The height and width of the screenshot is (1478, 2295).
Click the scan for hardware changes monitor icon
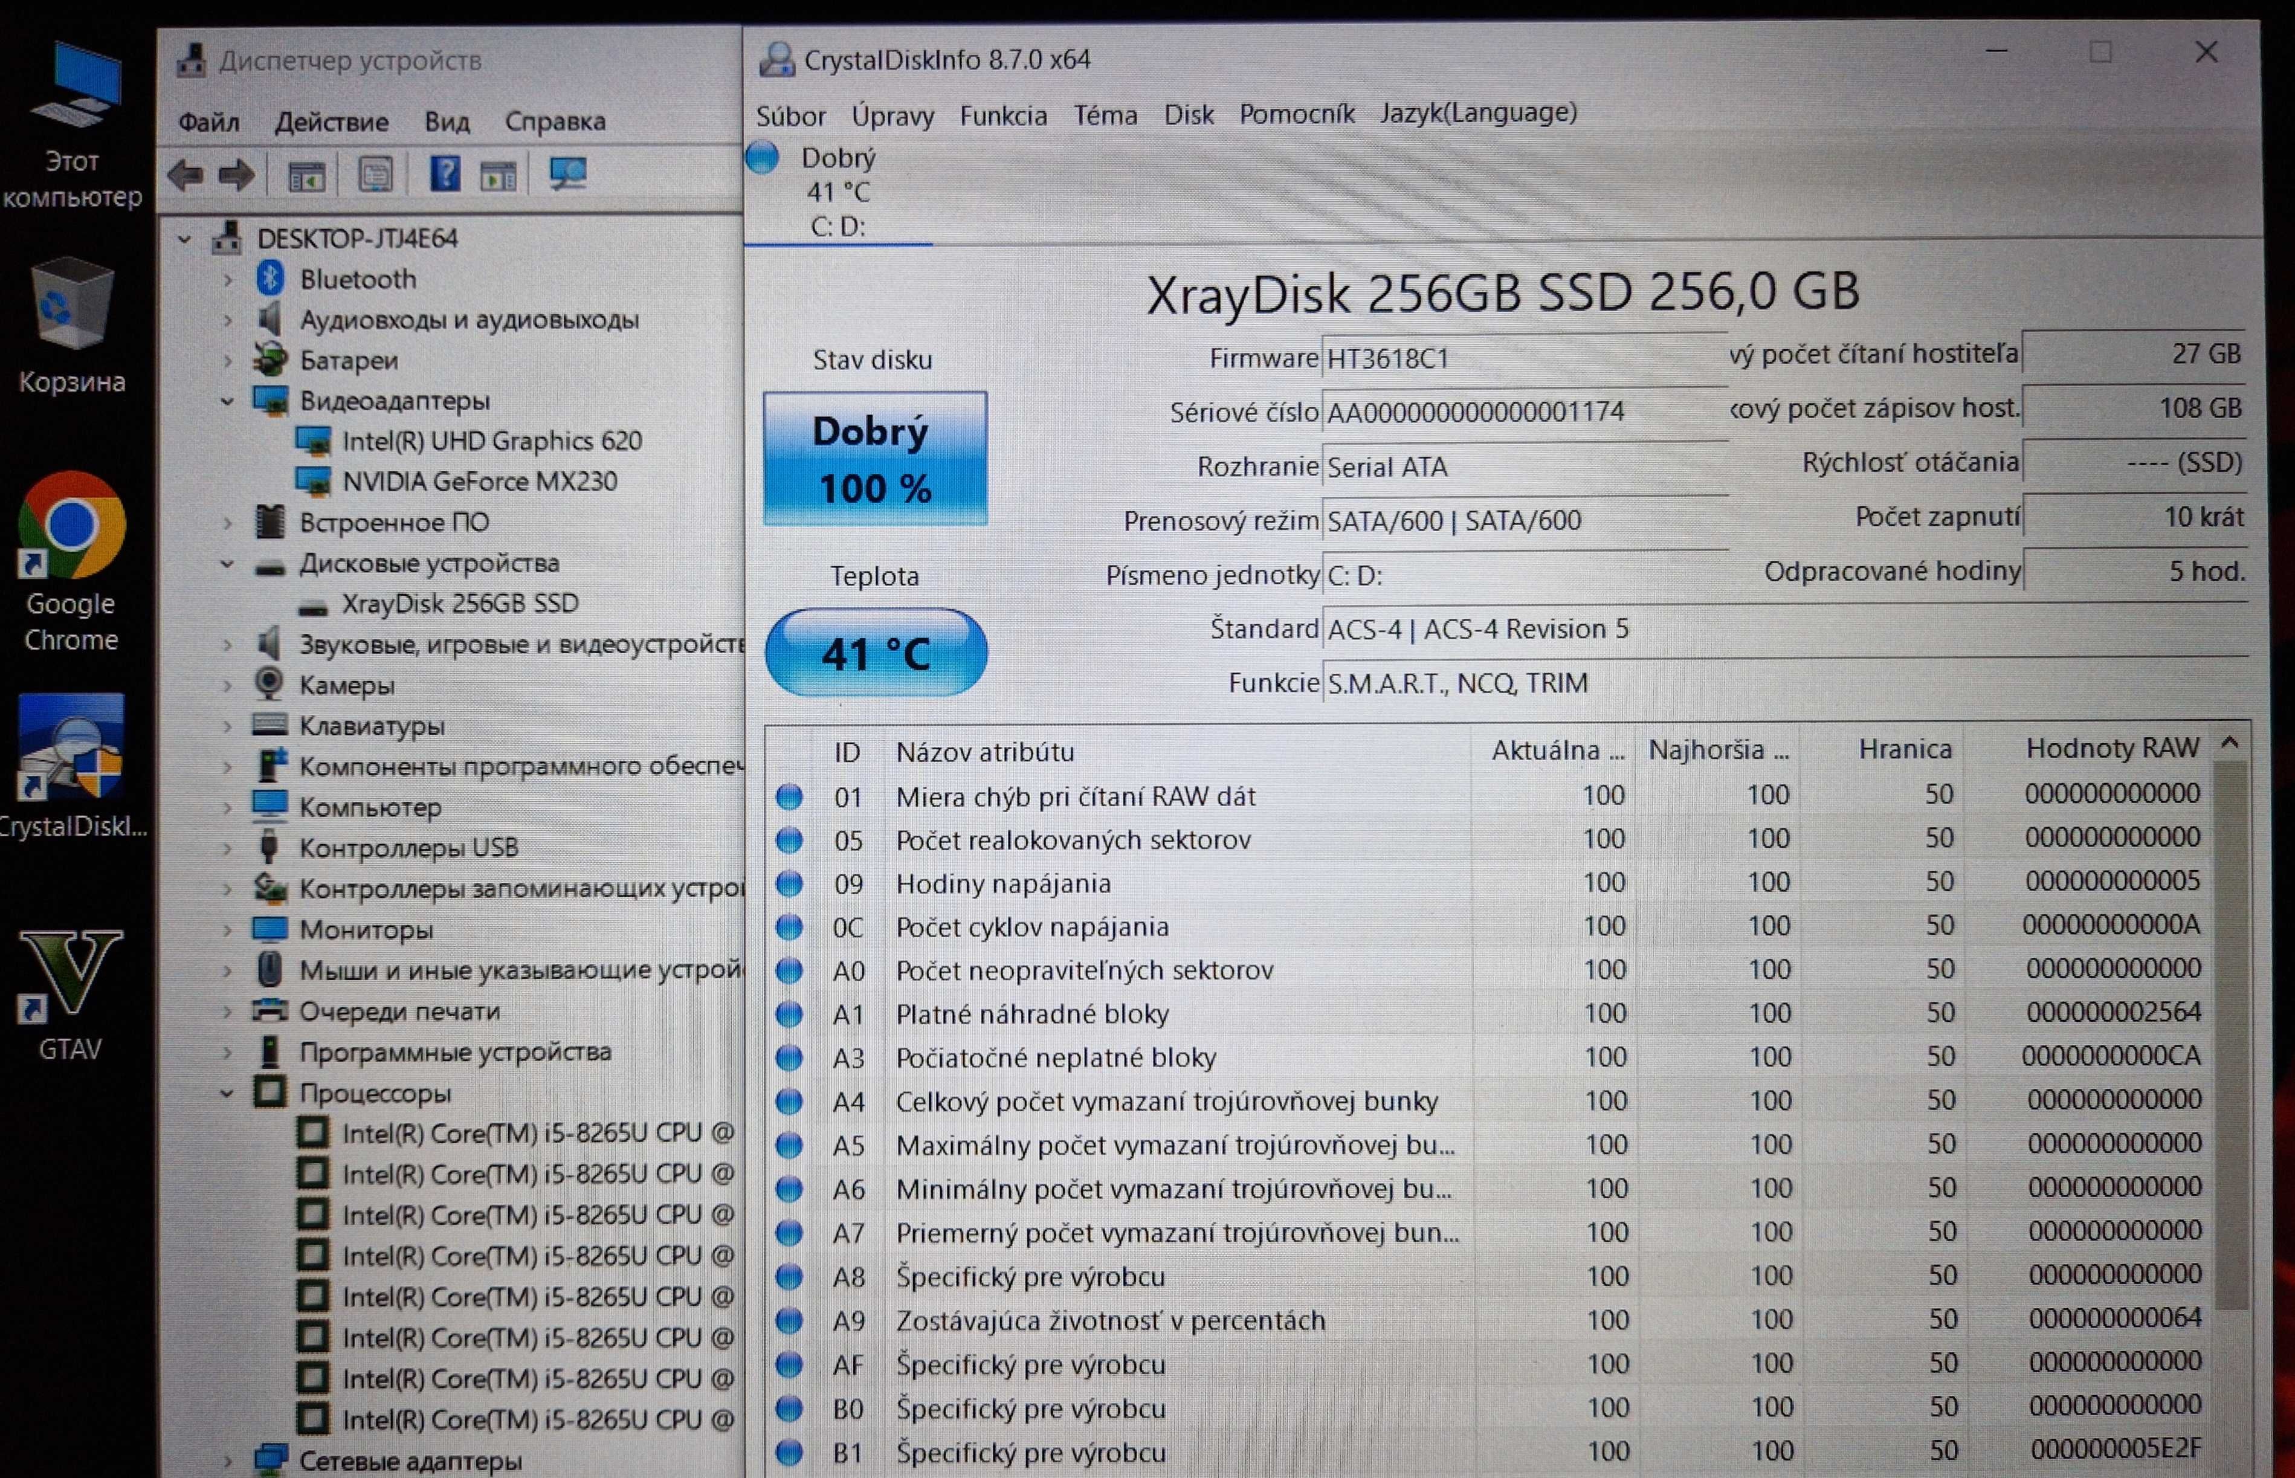tap(567, 175)
